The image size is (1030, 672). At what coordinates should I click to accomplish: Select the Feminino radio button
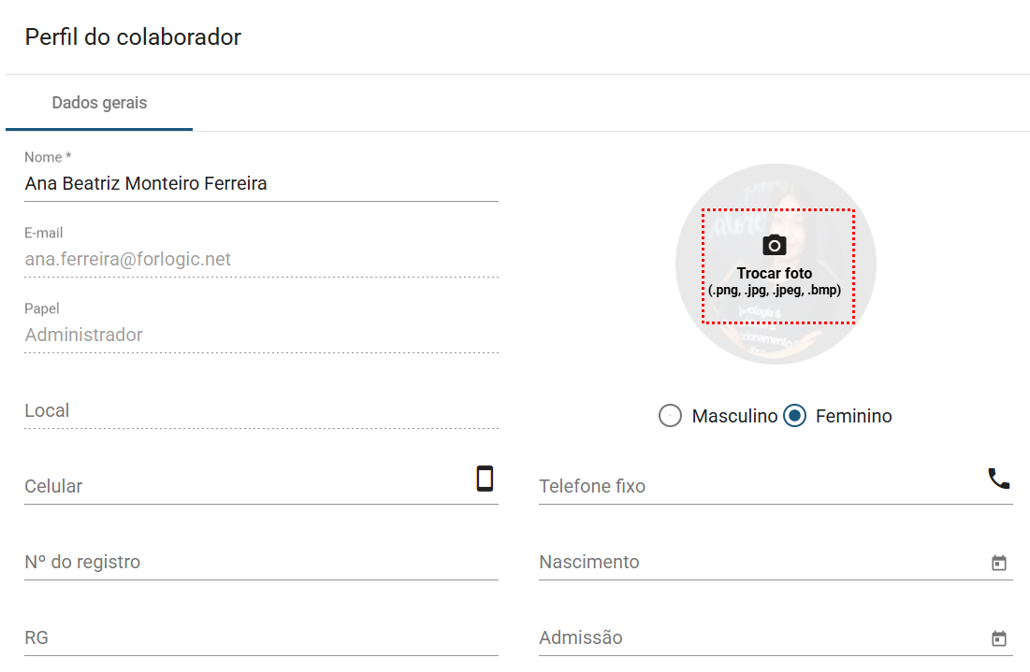pyautogui.click(x=795, y=416)
